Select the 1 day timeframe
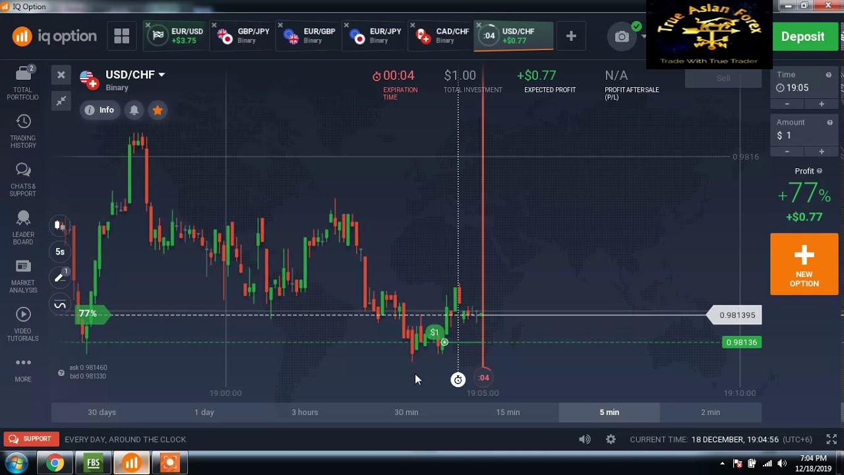This screenshot has height=475, width=844. pyautogui.click(x=204, y=412)
